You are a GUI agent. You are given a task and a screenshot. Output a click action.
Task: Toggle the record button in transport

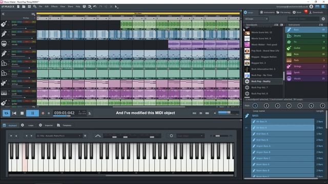43,113
